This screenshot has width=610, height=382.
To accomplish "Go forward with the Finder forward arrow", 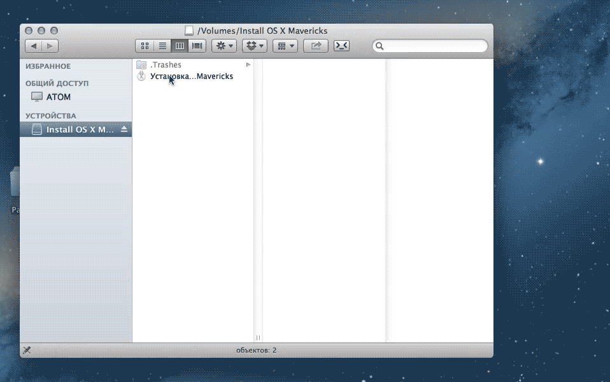I will click(50, 46).
